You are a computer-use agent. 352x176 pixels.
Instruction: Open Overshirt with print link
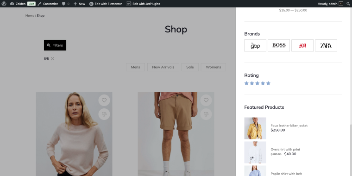[x=285, y=149]
